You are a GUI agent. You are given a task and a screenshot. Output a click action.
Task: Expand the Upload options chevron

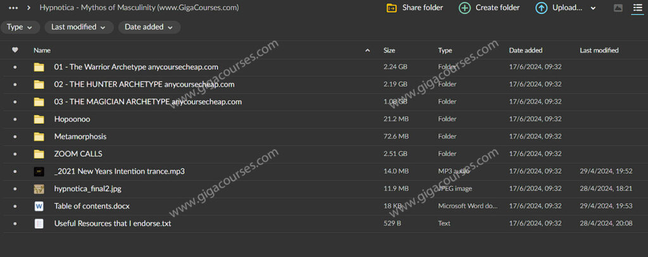click(x=593, y=8)
